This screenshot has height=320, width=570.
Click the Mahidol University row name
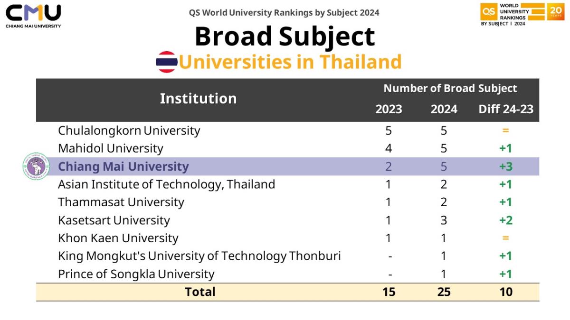tap(111, 148)
